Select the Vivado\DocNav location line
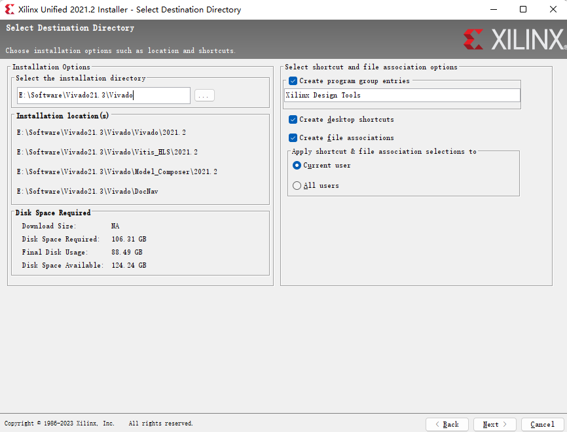The image size is (567, 432). (87, 191)
